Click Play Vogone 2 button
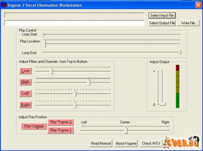 pyautogui.click(x=61, y=122)
